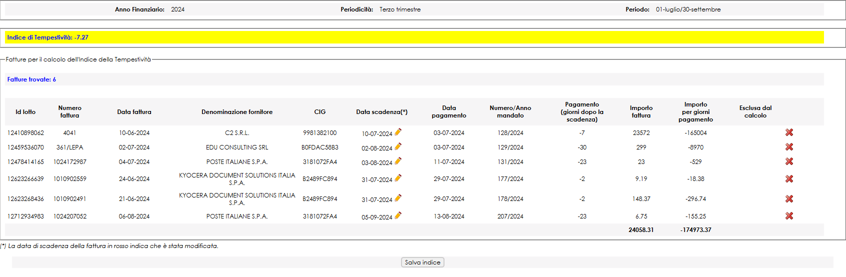Edit due date of invoice 1010902491
Image resolution: width=846 pixels, height=277 pixels.
pos(398,198)
